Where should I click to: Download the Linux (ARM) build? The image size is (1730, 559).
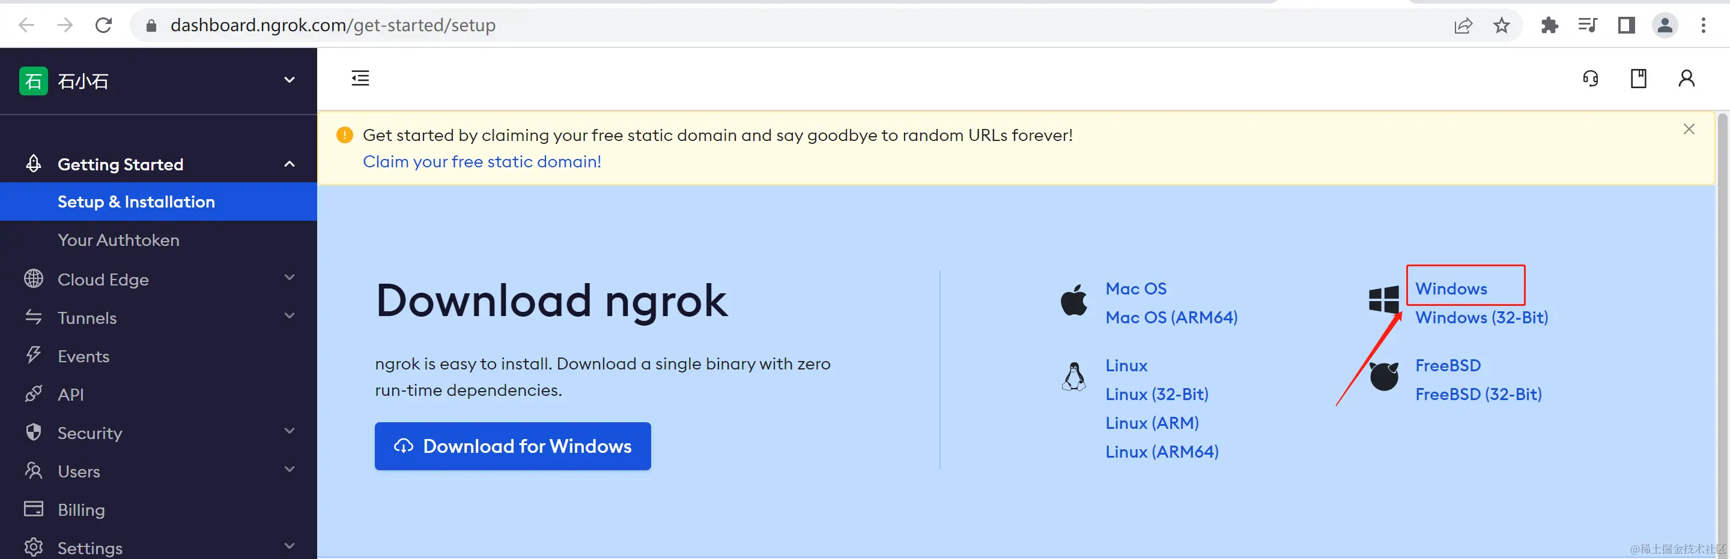pyautogui.click(x=1152, y=423)
